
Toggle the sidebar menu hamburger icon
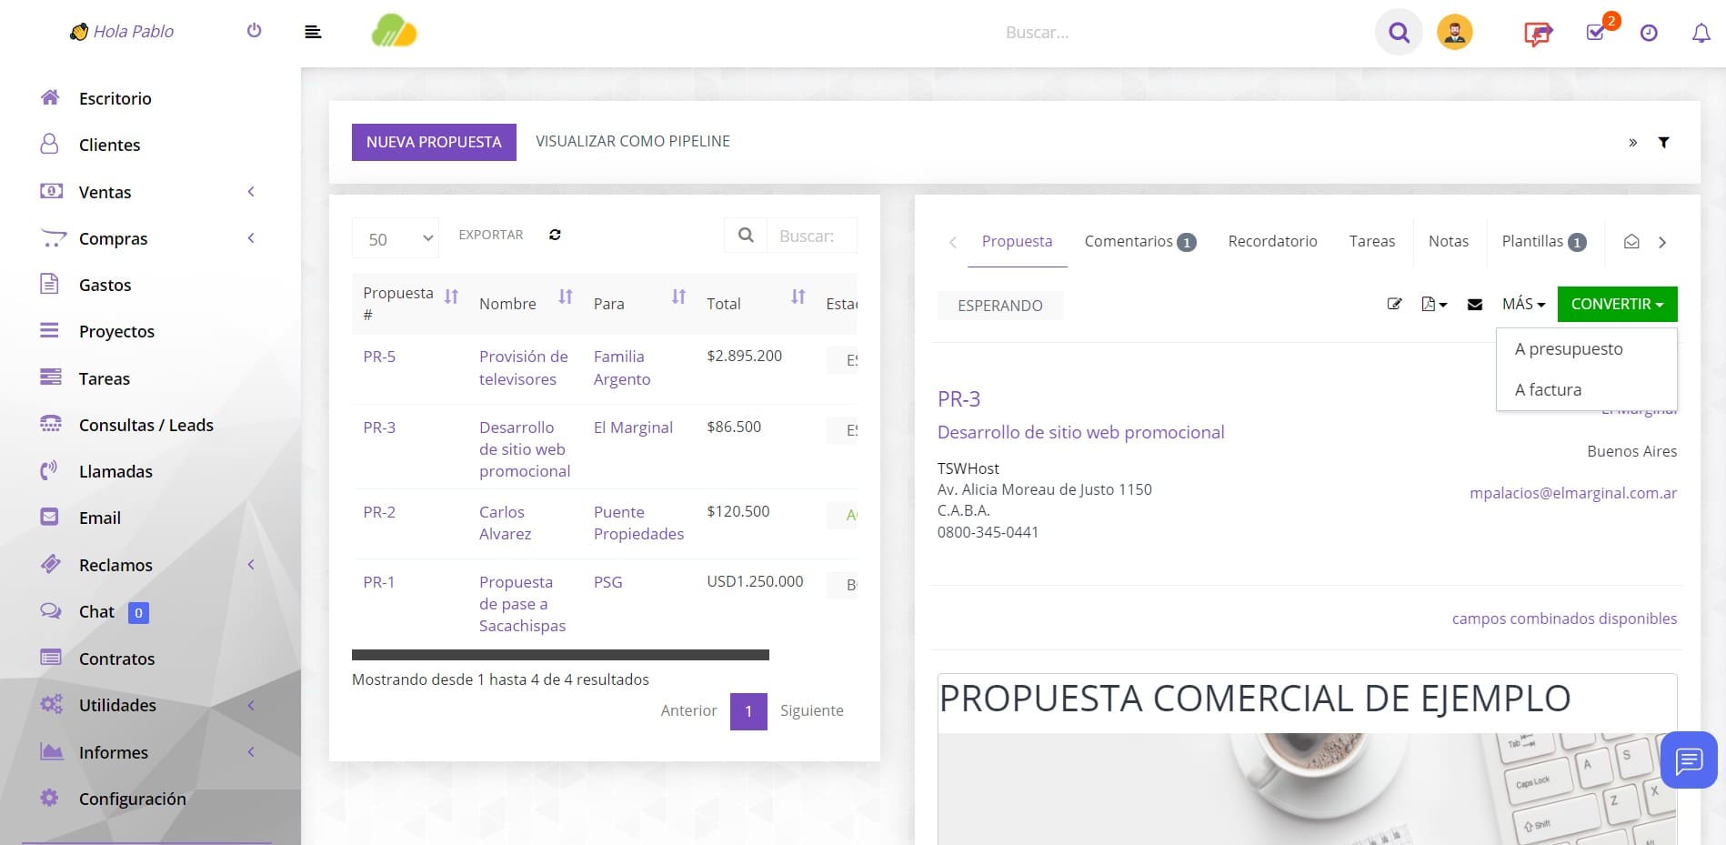(313, 32)
